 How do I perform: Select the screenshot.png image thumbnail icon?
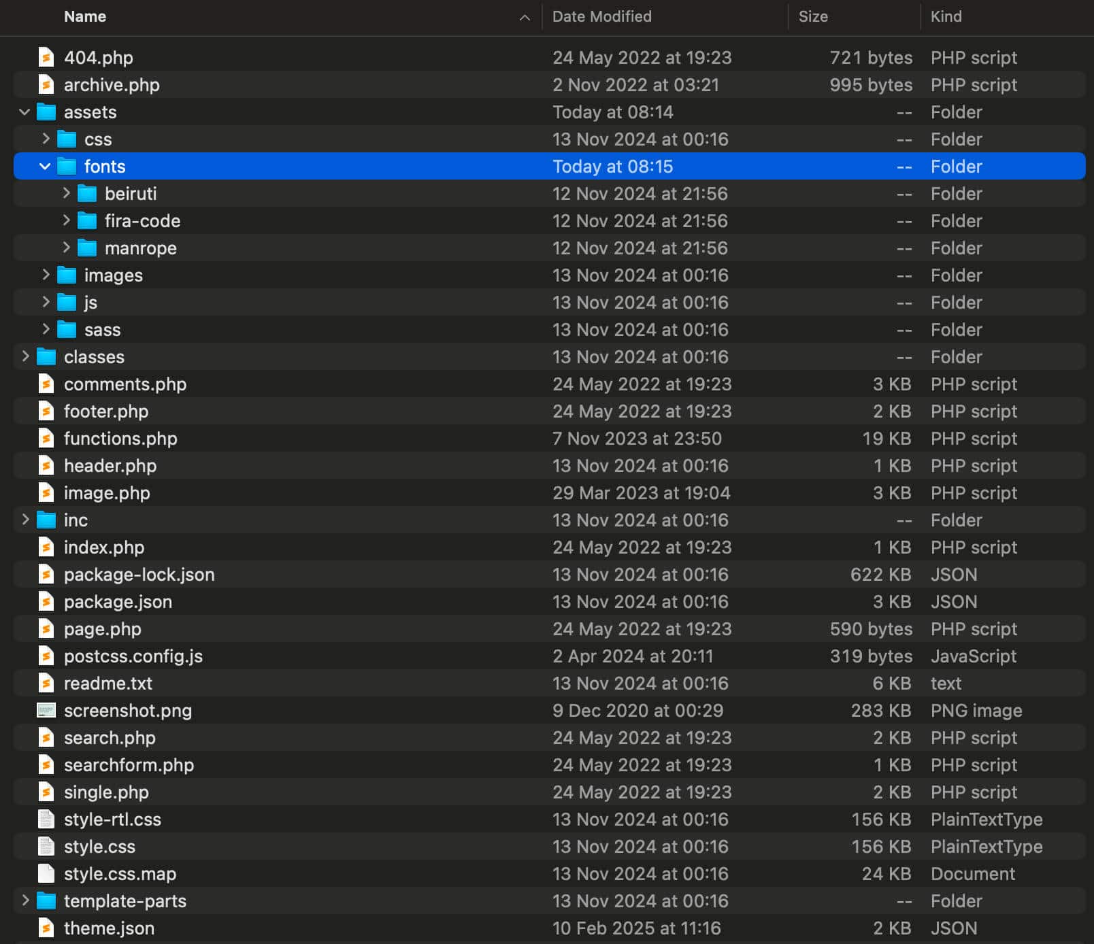click(46, 710)
